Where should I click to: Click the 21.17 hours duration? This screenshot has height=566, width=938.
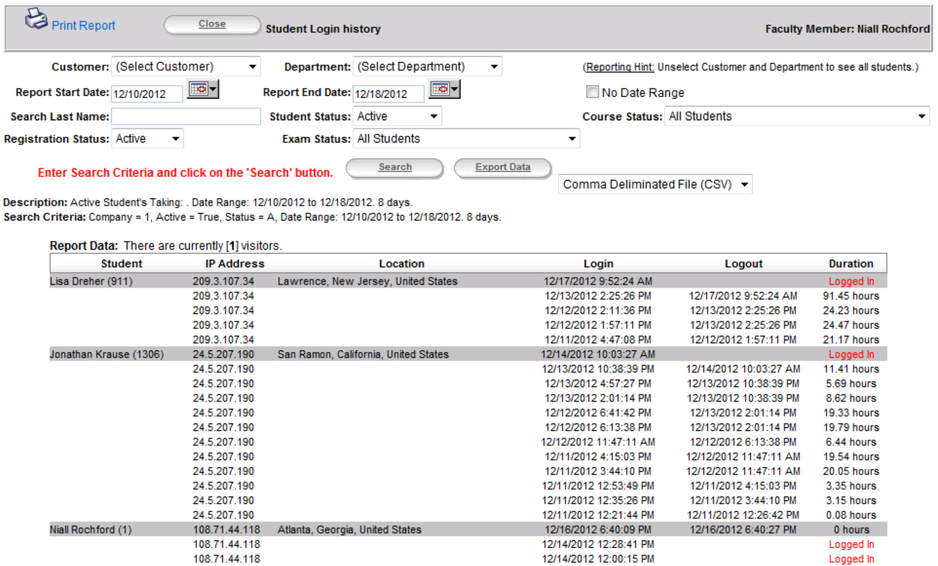(x=851, y=340)
